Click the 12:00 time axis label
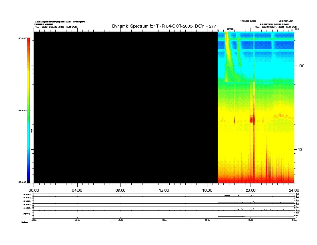This screenshot has width=317, height=245. 164,191
